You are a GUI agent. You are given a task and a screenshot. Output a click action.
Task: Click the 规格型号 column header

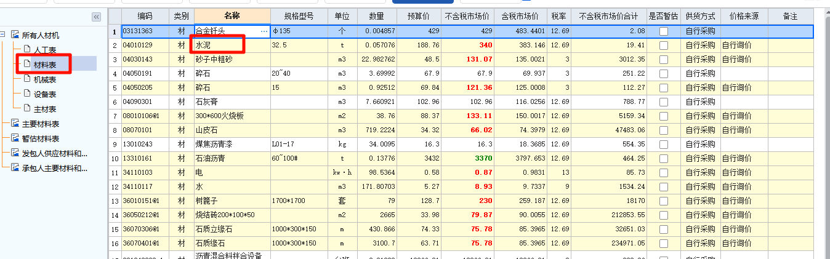click(x=299, y=16)
